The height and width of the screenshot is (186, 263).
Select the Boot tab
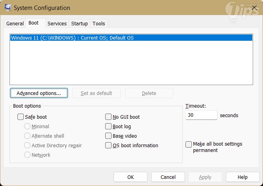tap(35, 23)
